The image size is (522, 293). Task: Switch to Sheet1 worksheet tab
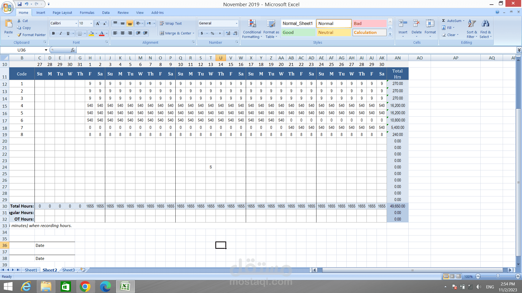pos(31,270)
